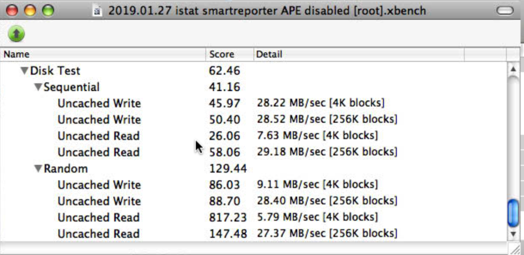Collapse the Sequential section triangle

tap(38, 87)
